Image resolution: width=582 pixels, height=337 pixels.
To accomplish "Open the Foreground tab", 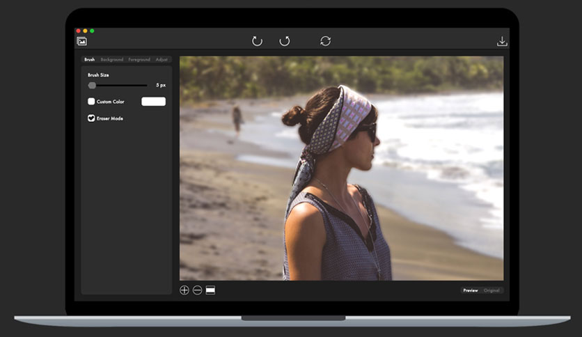I will 139,59.
